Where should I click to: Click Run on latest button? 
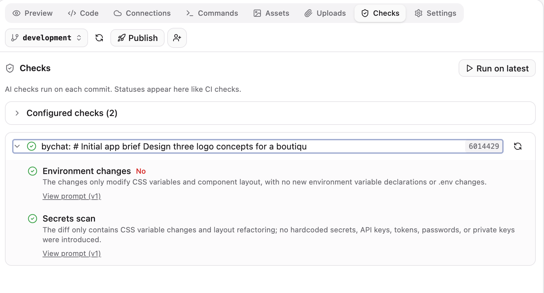[x=497, y=68]
